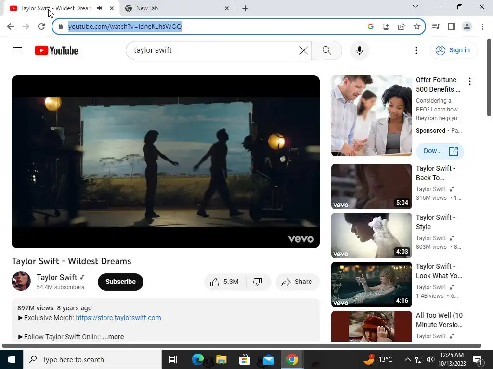Toggle Chrome side panel

[452, 26]
